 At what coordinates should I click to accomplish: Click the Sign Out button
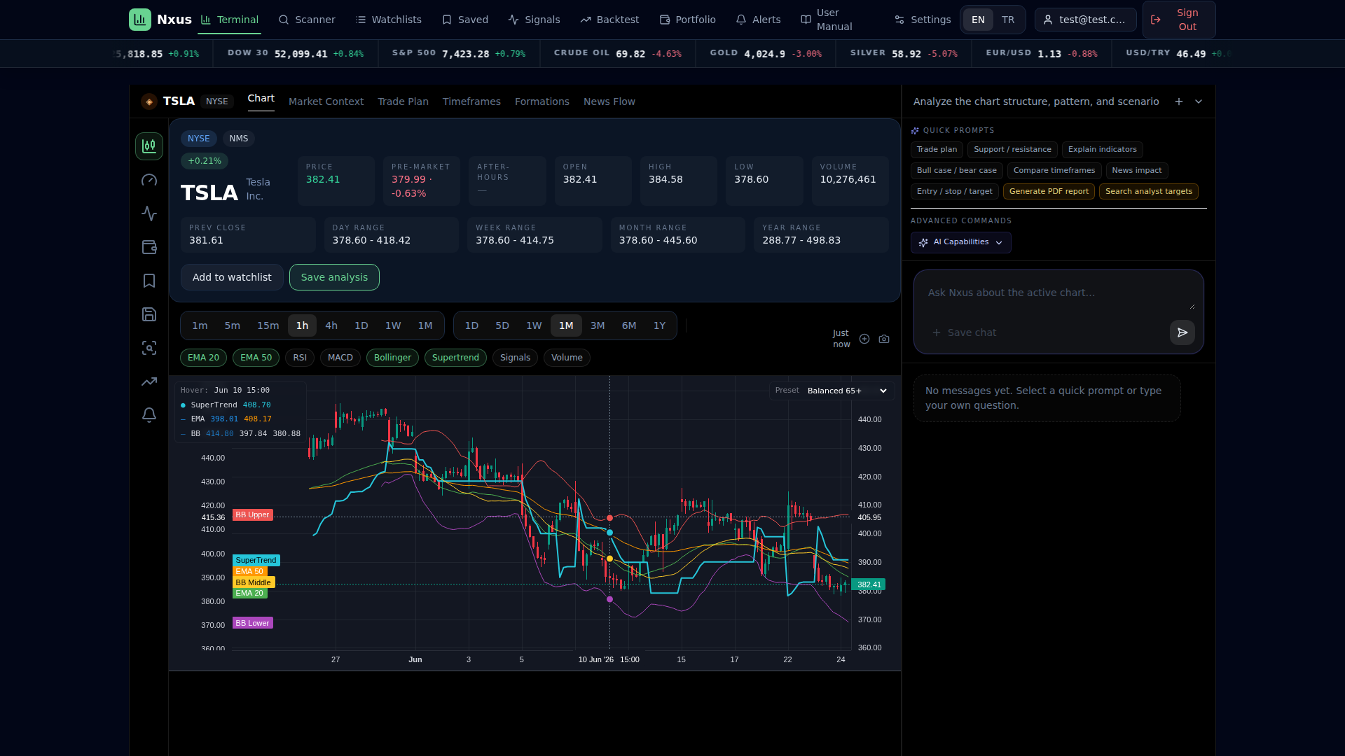coord(1179,20)
